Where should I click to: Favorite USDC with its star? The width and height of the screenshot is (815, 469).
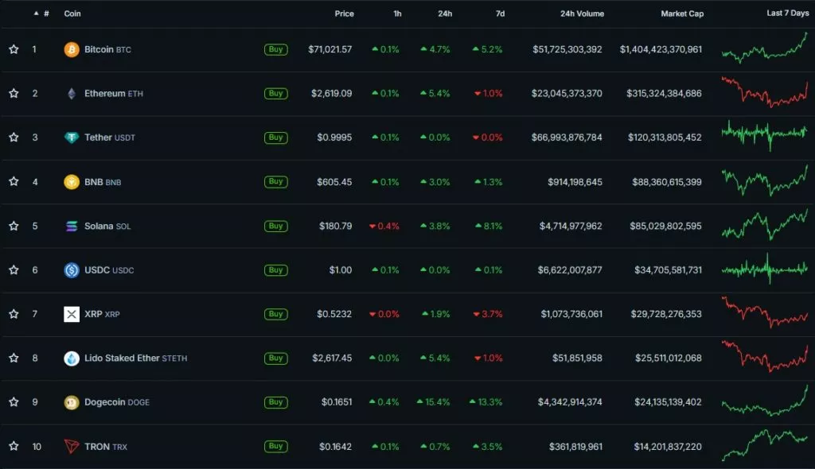pos(14,270)
